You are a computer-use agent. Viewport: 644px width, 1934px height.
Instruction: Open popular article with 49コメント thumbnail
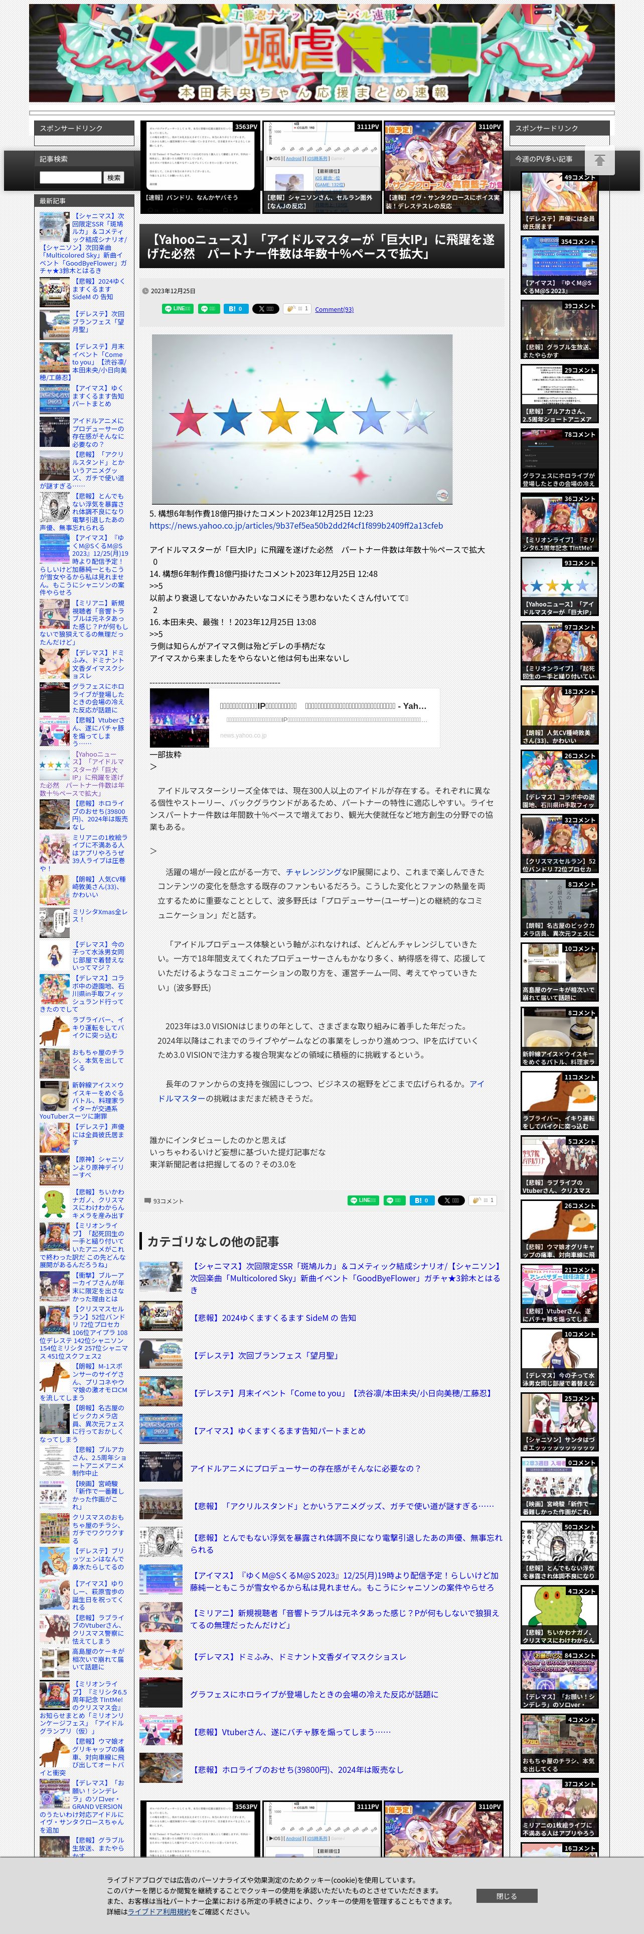(x=559, y=202)
